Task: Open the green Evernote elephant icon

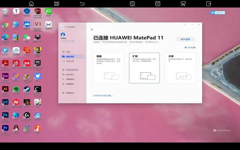Action: [16, 90]
